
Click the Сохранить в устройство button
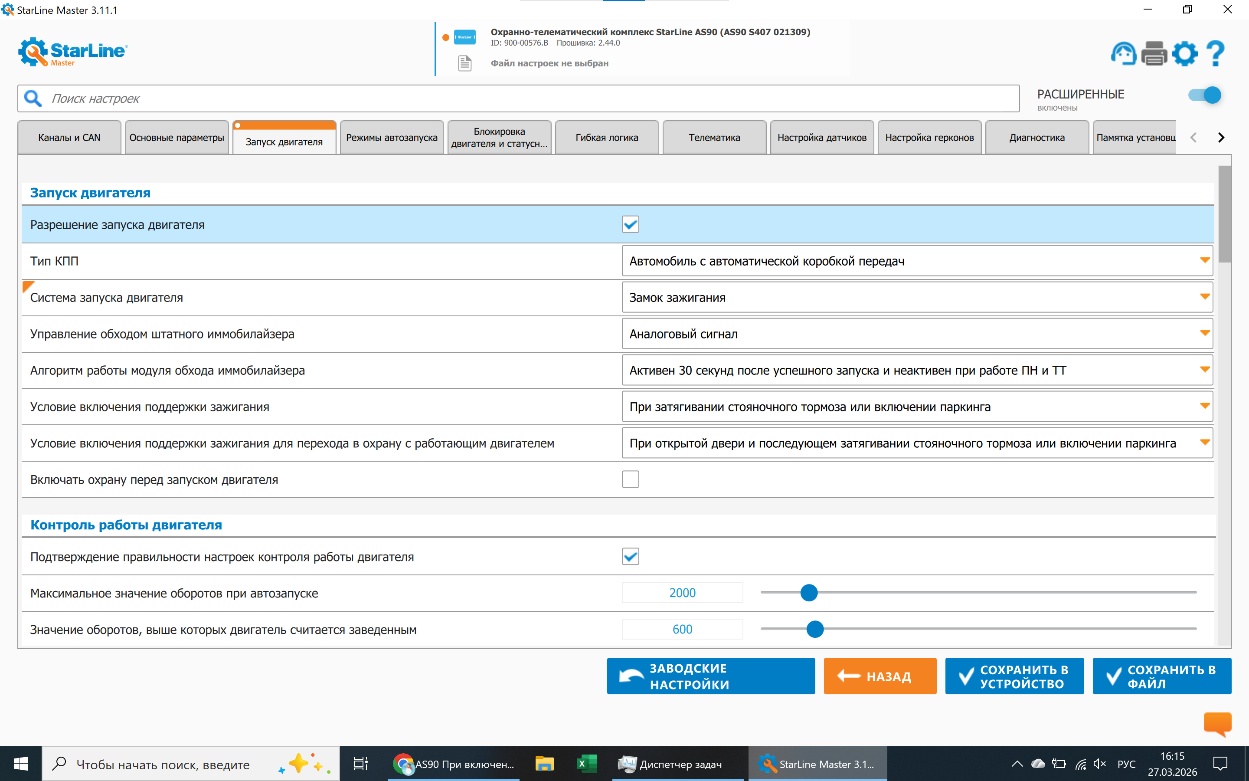1014,676
